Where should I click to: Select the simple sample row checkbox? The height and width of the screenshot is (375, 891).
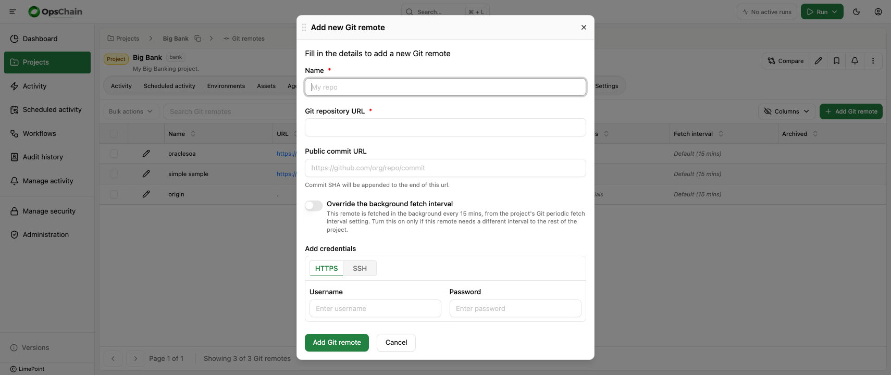coord(114,174)
